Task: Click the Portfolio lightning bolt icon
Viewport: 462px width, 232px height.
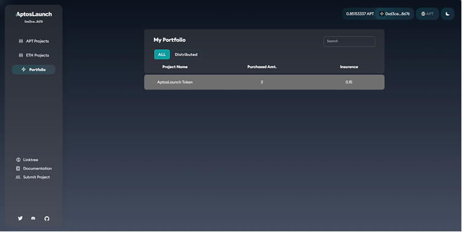Action: click(x=23, y=69)
